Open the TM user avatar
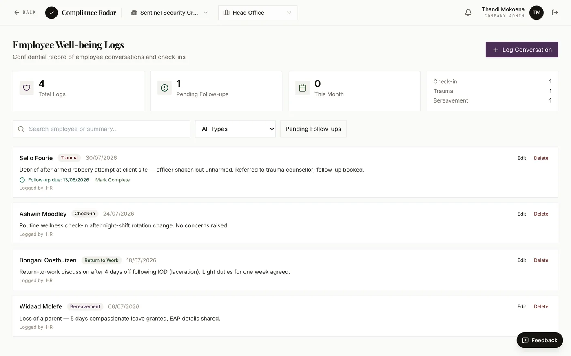The width and height of the screenshot is (571, 356). tap(536, 13)
